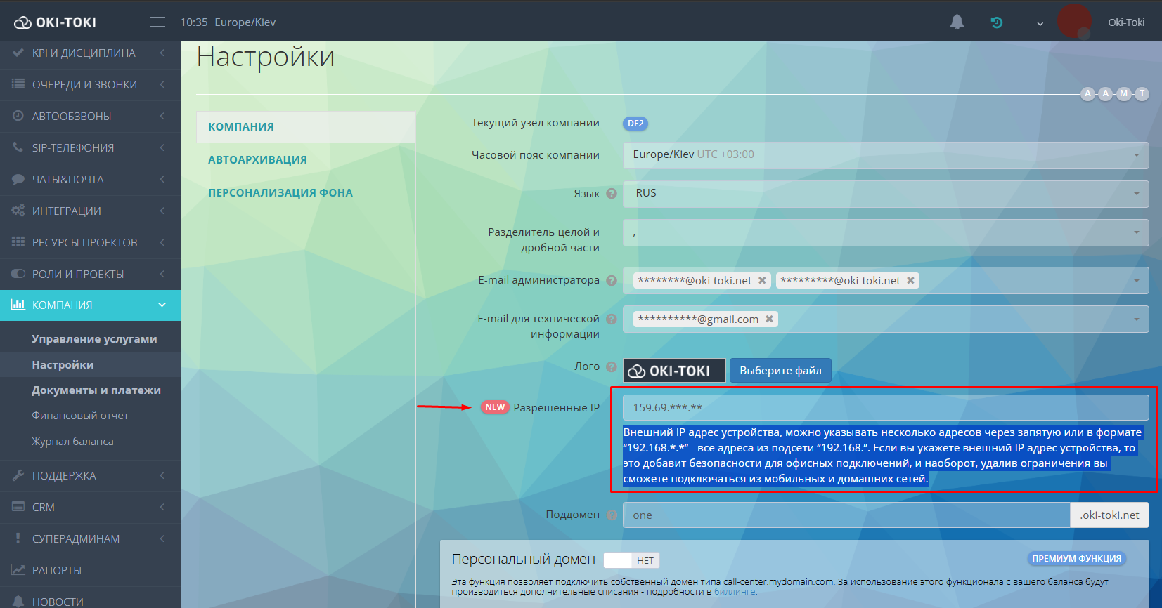Click the NEW badge beside Разрешенные IP
Screen dimensions: 1162x608
[495, 407]
